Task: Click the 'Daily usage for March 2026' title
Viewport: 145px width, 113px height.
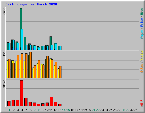Action: point(31,4)
